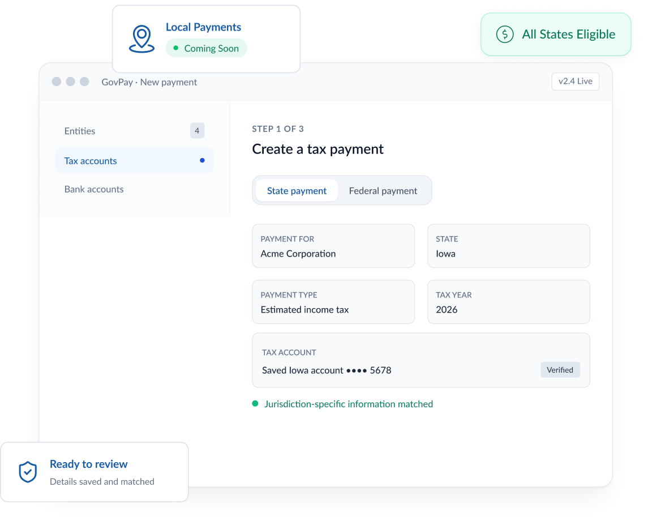Select Tax accounts in the sidebar
The width and height of the screenshot is (648, 525).
pyautogui.click(x=134, y=160)
